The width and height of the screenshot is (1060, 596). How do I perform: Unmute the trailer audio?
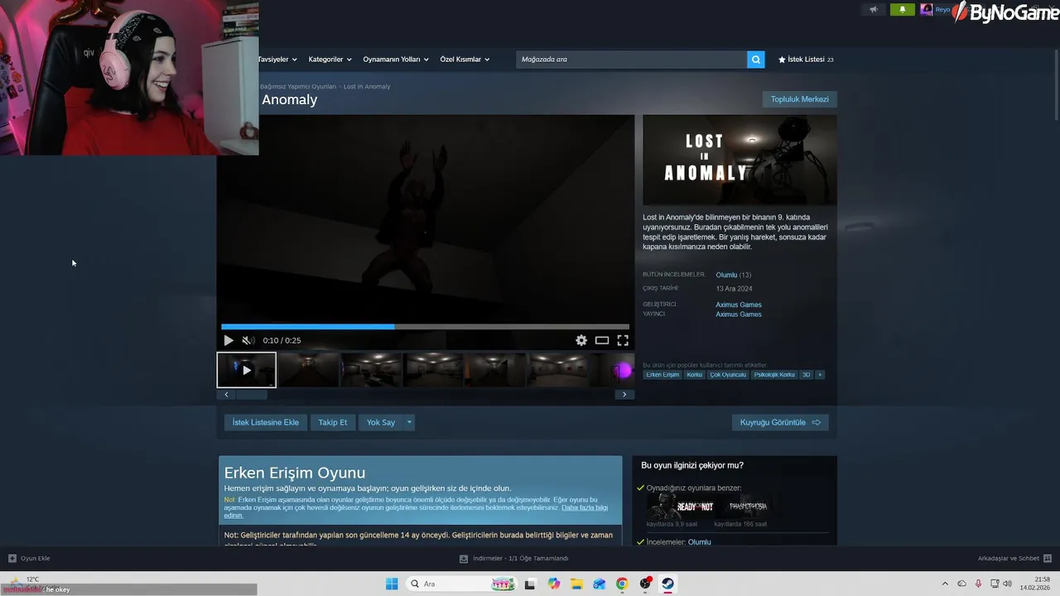(247, 340)
